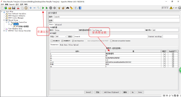Click the remote engine status icon
Image resolution: width=181 pixels, height=97 pixels.
(x=179, y=8)
